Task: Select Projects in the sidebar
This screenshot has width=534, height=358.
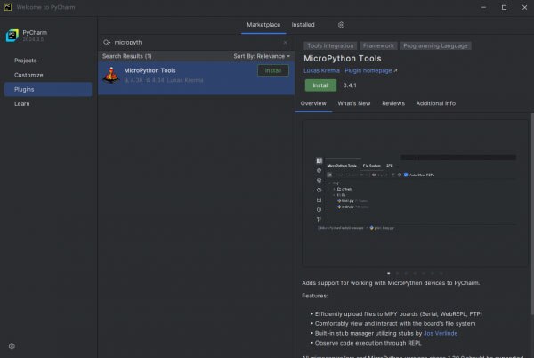Action: (x=25, y=61)
